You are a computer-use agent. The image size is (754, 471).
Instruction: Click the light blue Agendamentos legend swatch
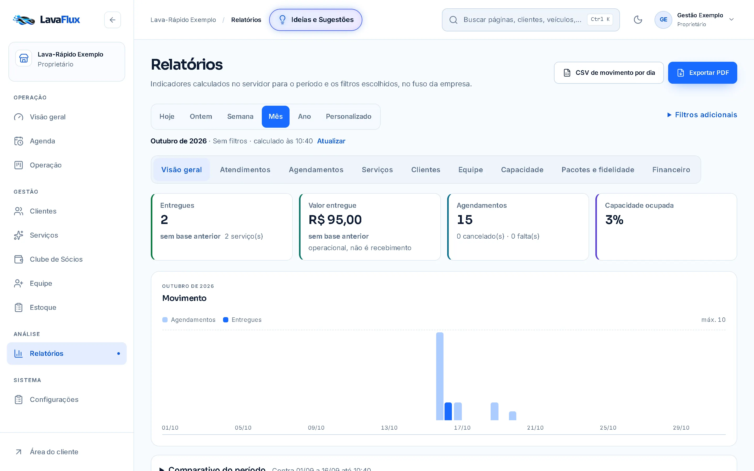(x=165, y=320)
